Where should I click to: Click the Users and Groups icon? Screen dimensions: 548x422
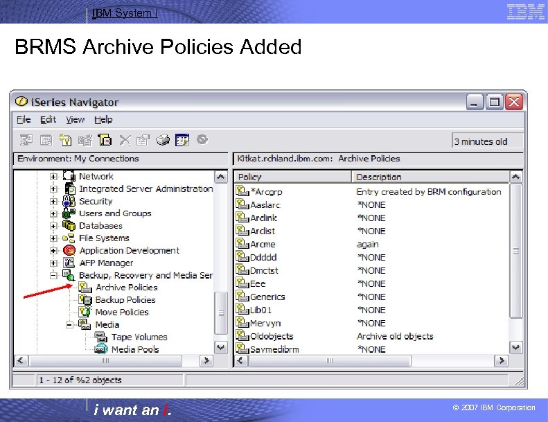pos(69,213)
